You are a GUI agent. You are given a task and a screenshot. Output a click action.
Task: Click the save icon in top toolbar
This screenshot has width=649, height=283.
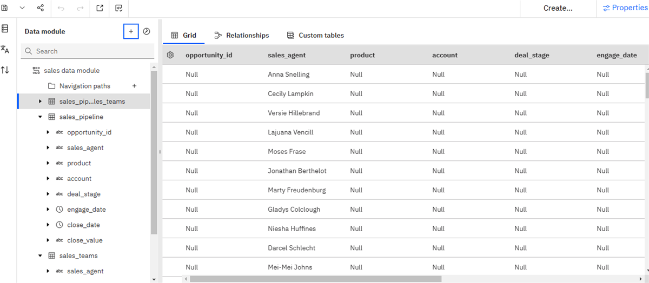pyautogui.click(x=5, y=8)
